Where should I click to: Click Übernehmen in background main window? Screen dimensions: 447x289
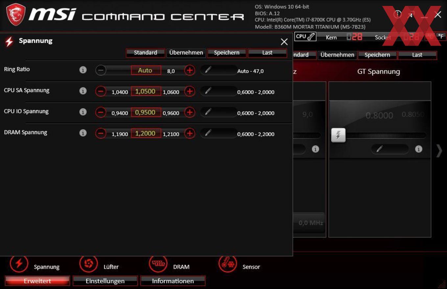point(337,55)
